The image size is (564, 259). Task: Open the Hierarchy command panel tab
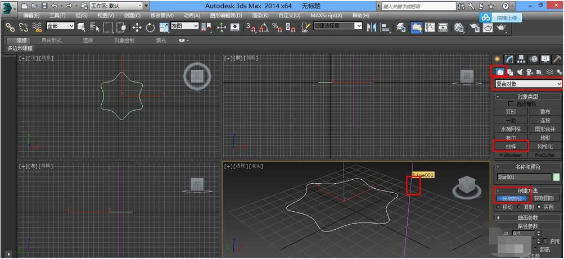521,59
